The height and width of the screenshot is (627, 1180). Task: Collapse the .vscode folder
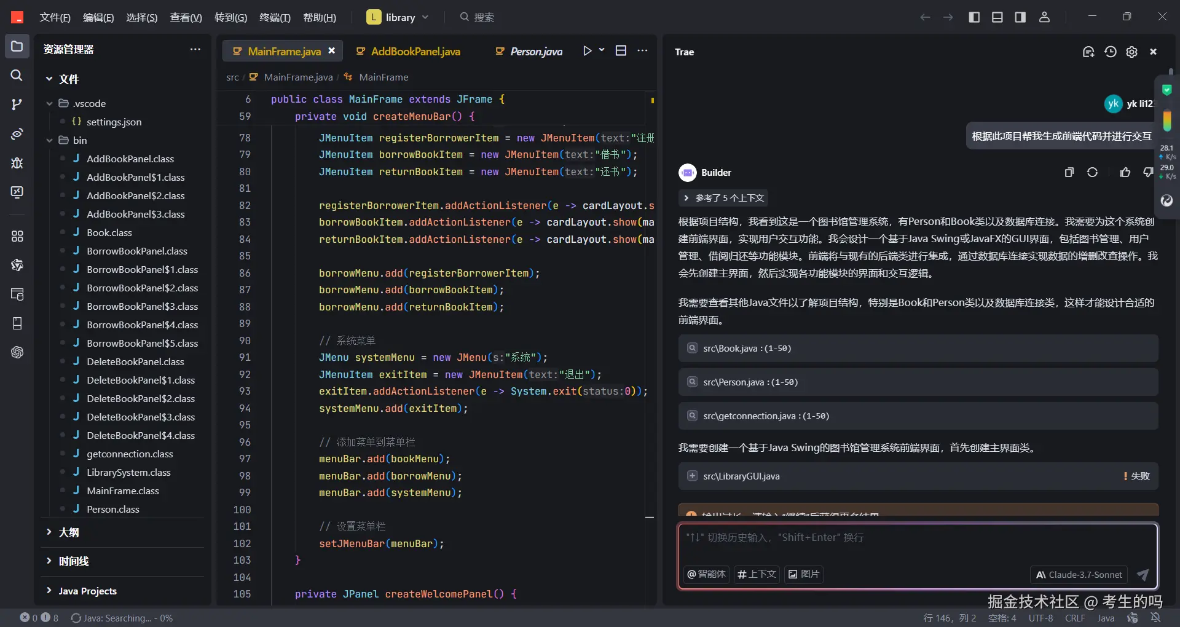point(49,103)
